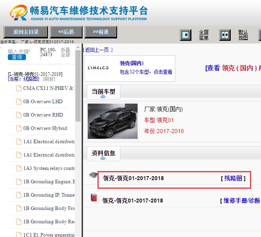The image size is (261, 237).
Task: Select the 资料信息 tab
Action: coord(103,153)
